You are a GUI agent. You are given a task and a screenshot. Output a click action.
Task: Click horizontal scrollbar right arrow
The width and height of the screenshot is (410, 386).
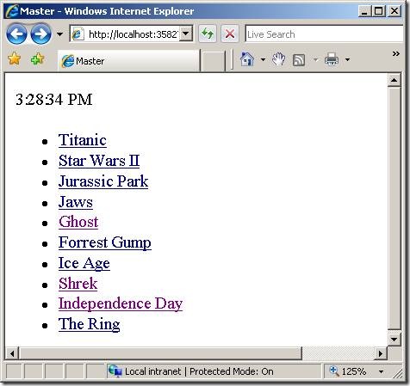coord(381,353)
